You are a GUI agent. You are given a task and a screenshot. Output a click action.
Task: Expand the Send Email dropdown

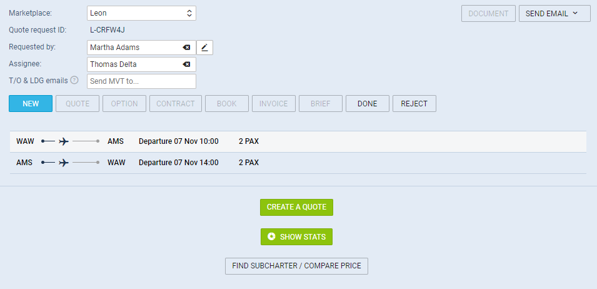click(x=554, y=13)
